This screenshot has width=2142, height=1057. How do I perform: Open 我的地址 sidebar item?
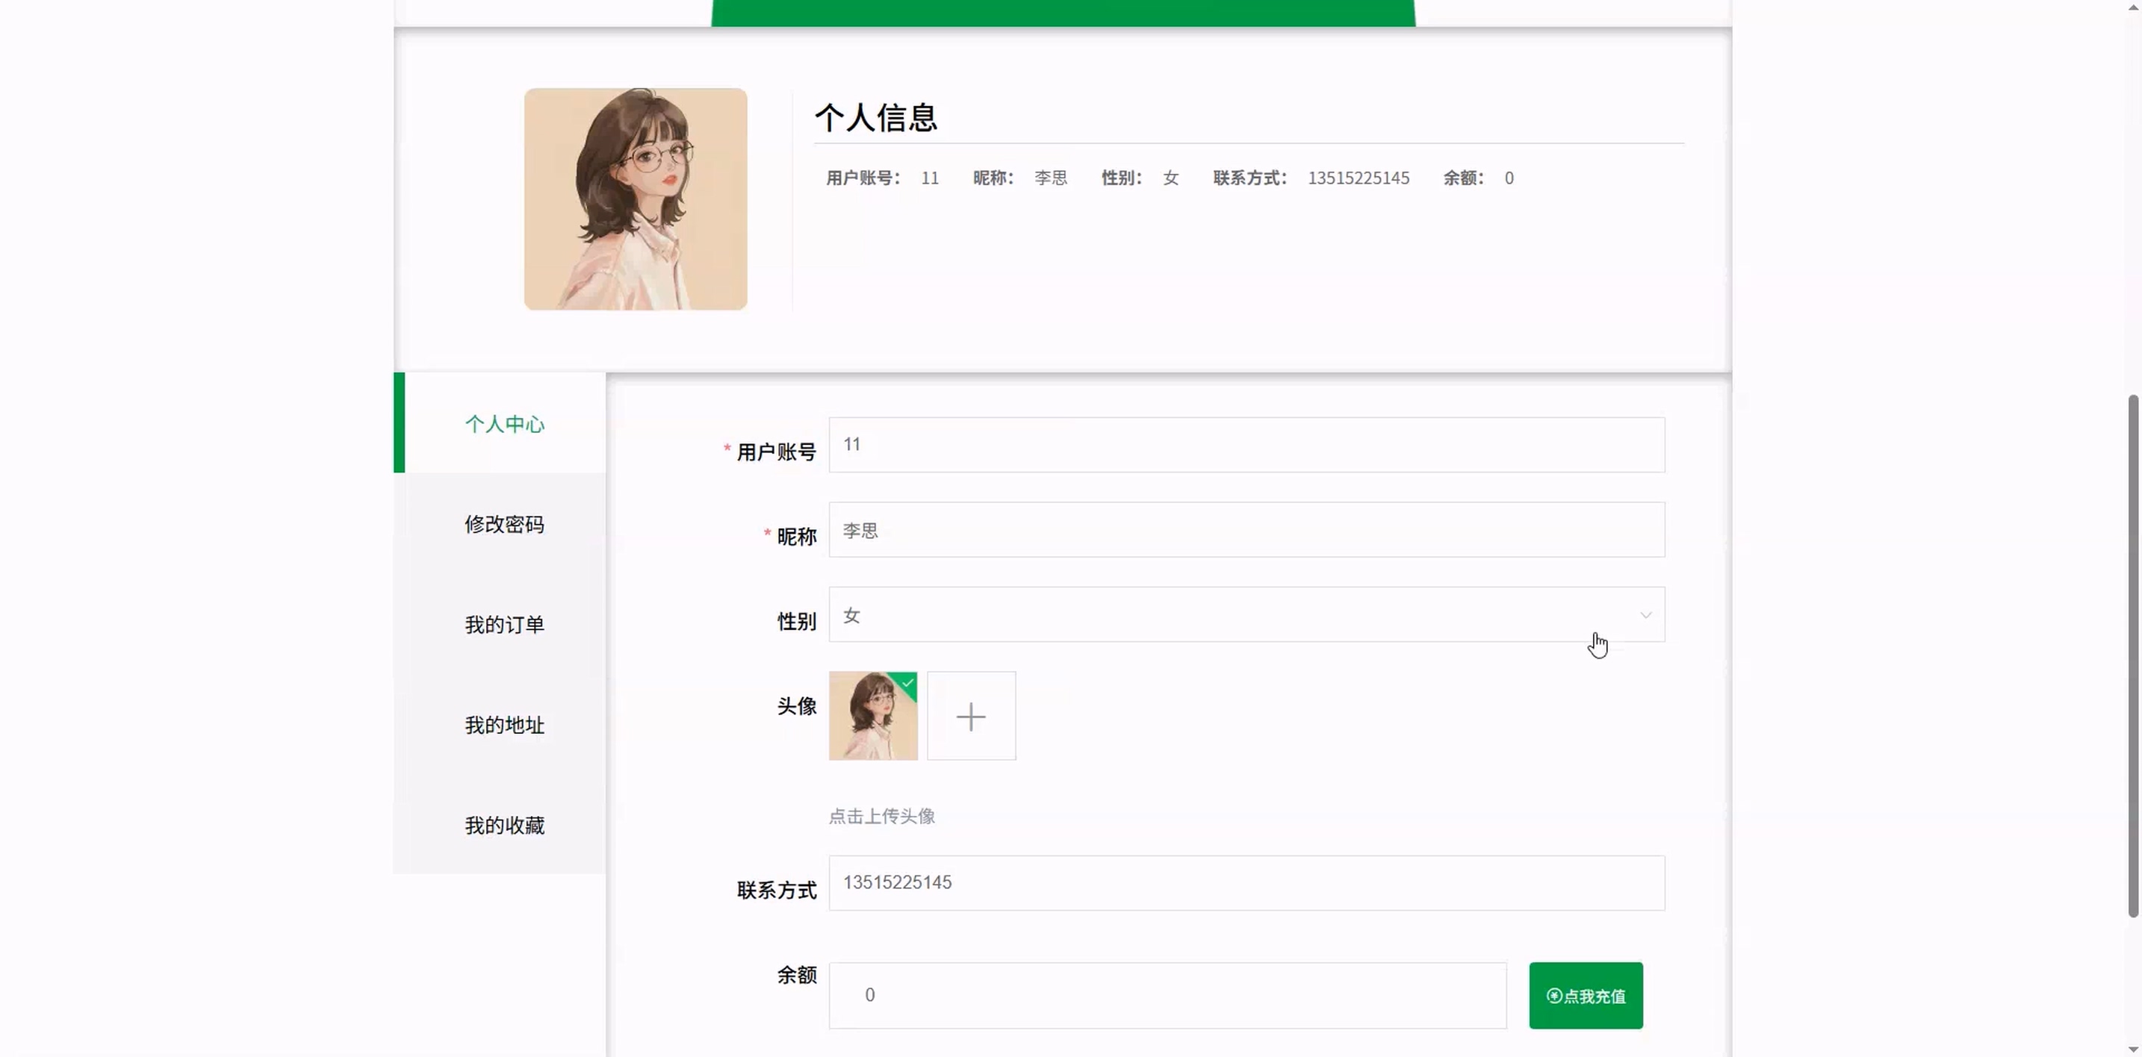504,726
